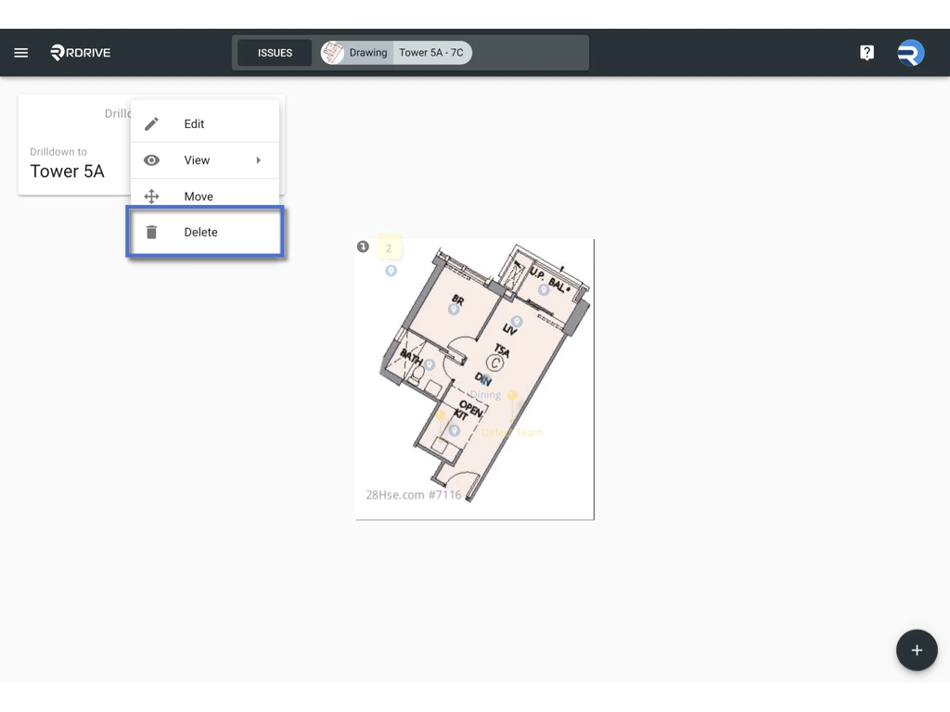Click the yellow sticky note labeled 2
The height and width of the screenshot is (712, 950).
pyautogui.click(x=389, y=248)
